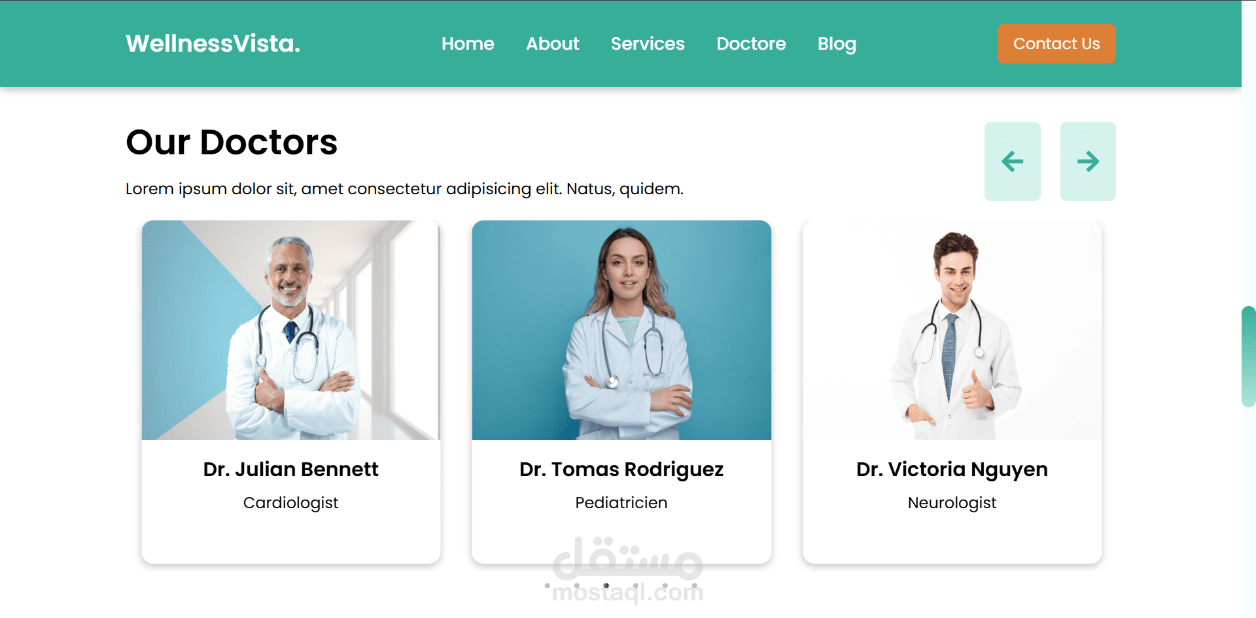Select the fourth carousel pagination dot
This screenshot has width=1256, height=618.
(636, 585)
